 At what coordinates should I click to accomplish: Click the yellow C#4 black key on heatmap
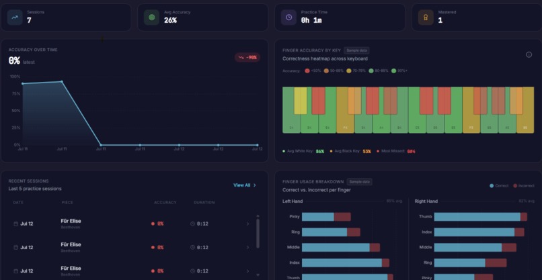(x=301, y=101)
